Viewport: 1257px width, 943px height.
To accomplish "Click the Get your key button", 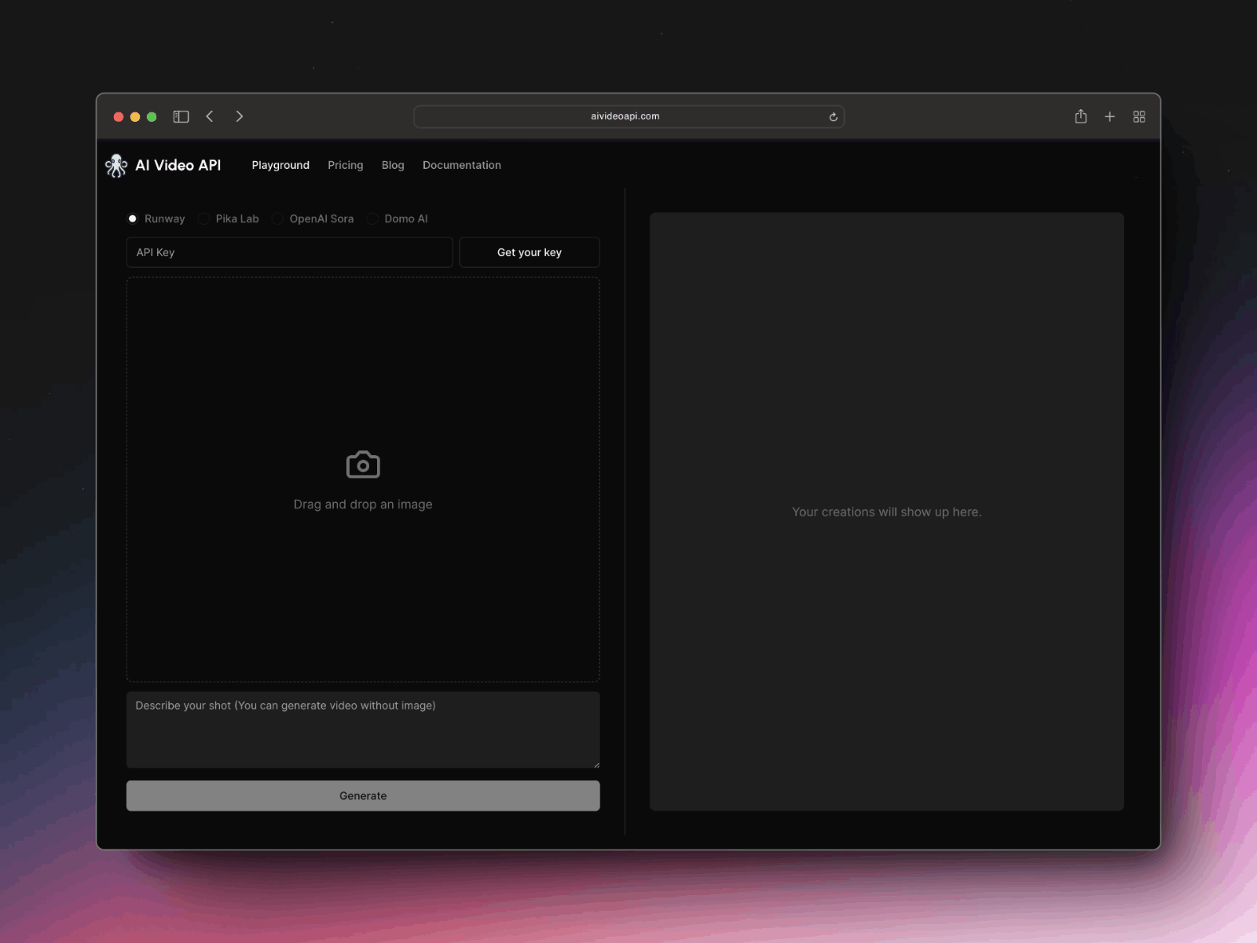I will pos(529,252).
